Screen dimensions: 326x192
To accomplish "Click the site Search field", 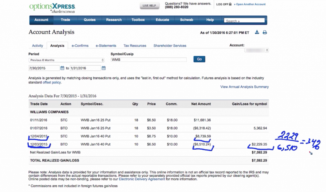I will pos(244,21).
